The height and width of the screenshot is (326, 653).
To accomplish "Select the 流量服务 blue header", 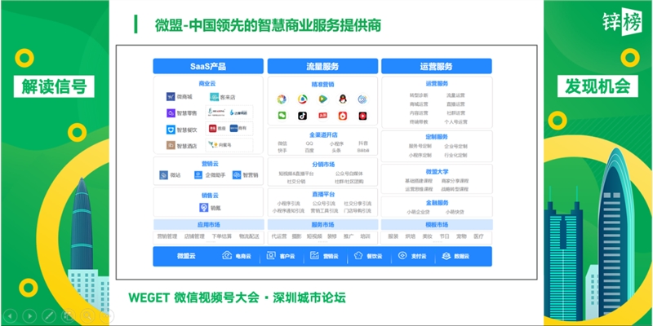I will (322, 66).
